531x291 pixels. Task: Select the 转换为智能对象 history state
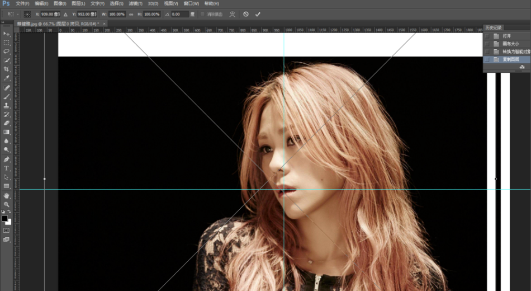506,51
